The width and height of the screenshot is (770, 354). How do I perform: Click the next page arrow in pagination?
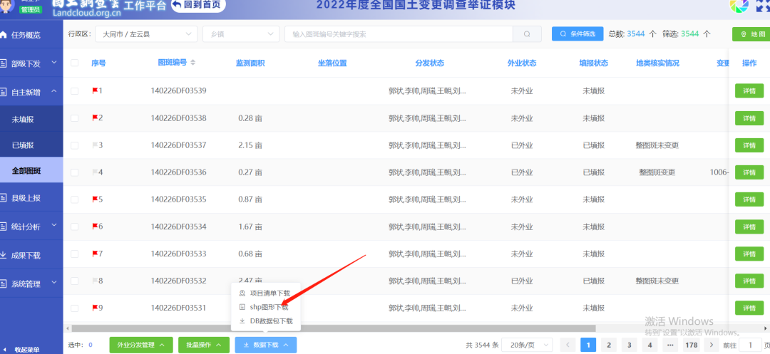pyautogui.click(x=710, y=345)
